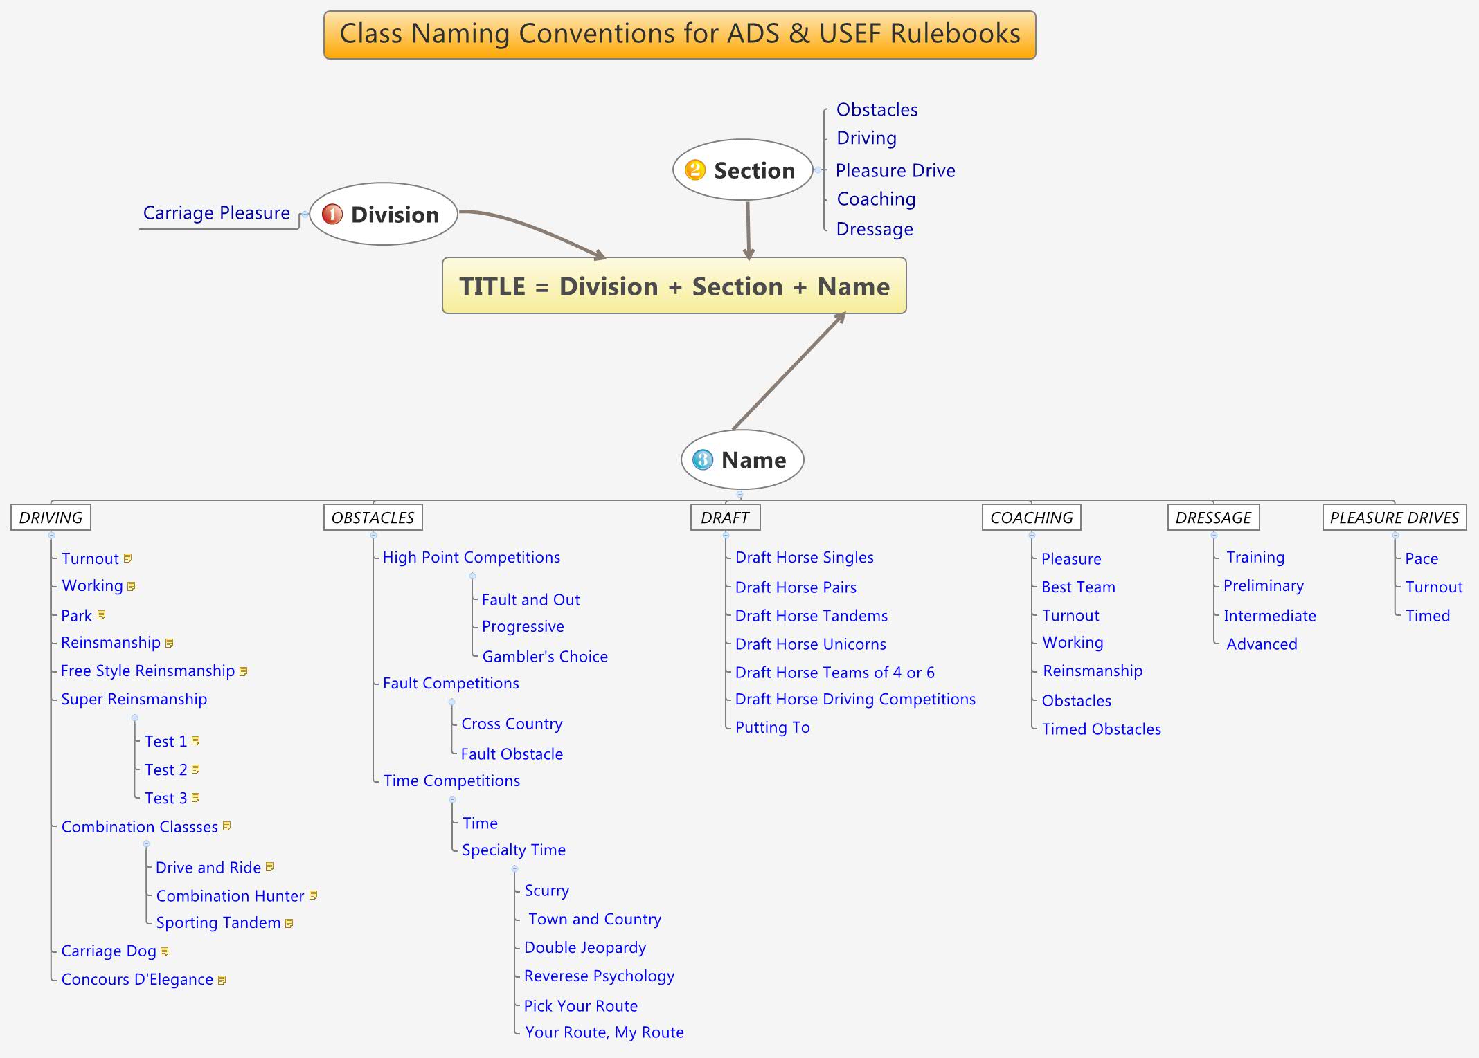Screen dimensions: 1479x1058
Task: Click the note icon beside Combination Hunter
Action: [x=313, y=895]
